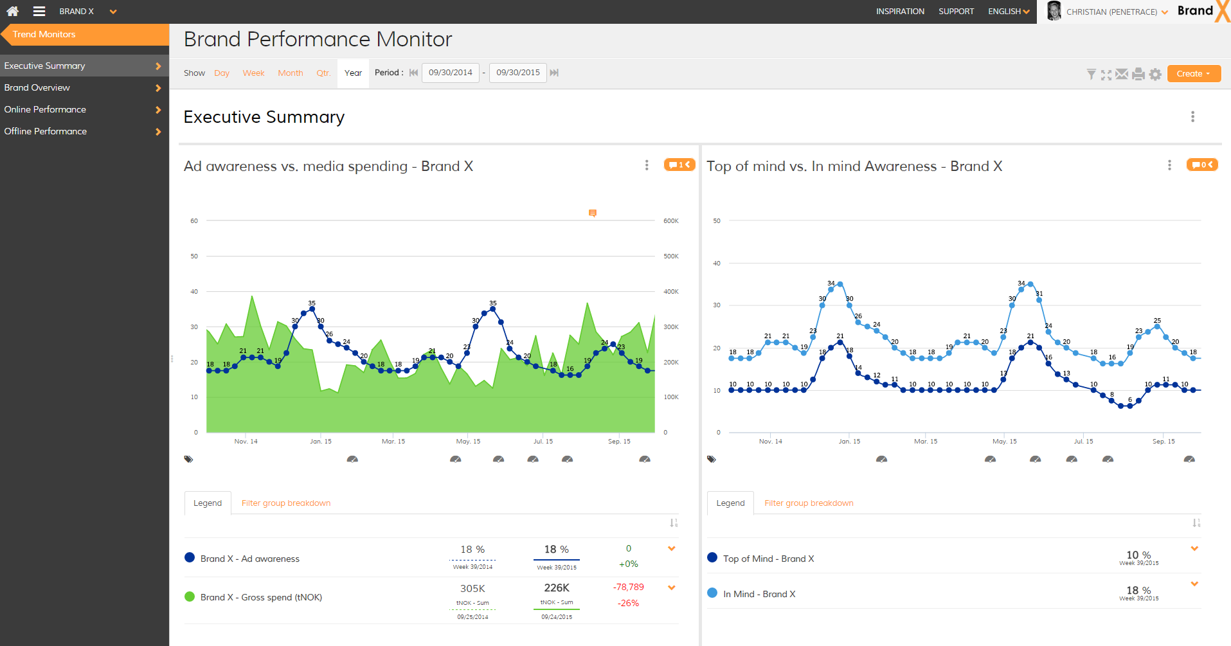The image size is (1231, 646).
Task: Expand the Brand X - Gross spend legend row
Action: tap(672, 588)
